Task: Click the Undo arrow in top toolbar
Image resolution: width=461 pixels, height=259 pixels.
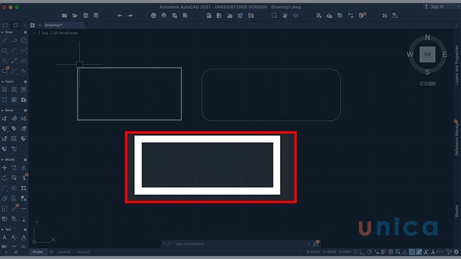Action: [120, 16]
